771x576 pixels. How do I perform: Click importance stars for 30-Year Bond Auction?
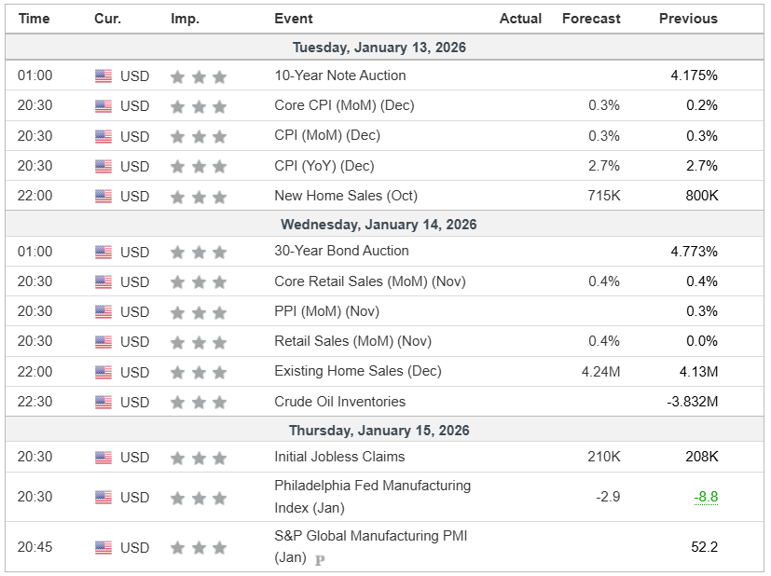[x=198, y=252]
